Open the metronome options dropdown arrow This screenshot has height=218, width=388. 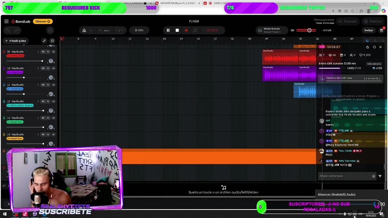[x=91, y=30]
